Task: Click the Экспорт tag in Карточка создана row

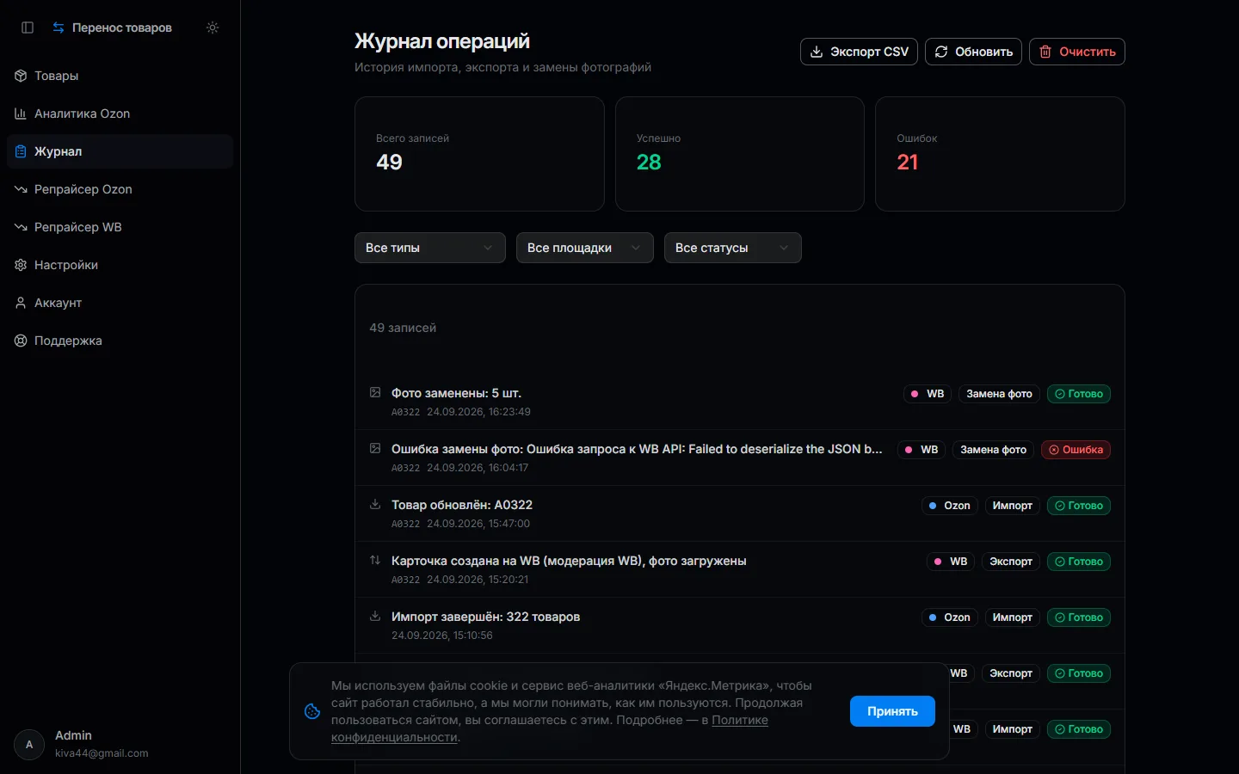Action: point(1011,562)
